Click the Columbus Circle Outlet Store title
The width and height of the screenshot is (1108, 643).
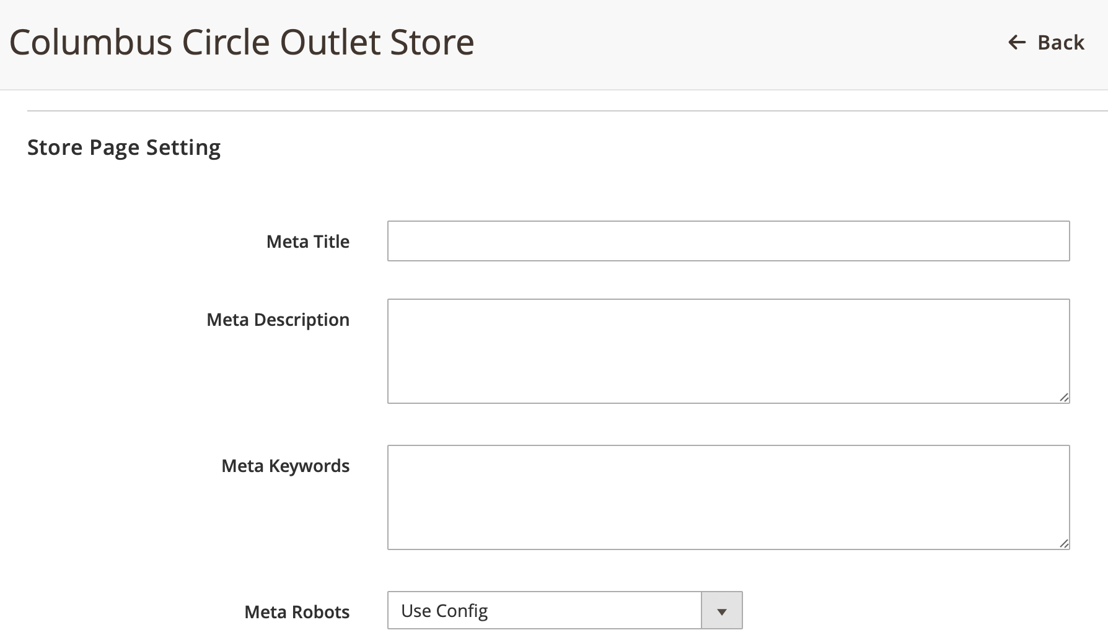(242, 42)
